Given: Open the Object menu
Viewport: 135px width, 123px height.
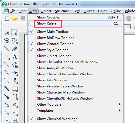Looking at the screenshot, I should pos(46,11).
